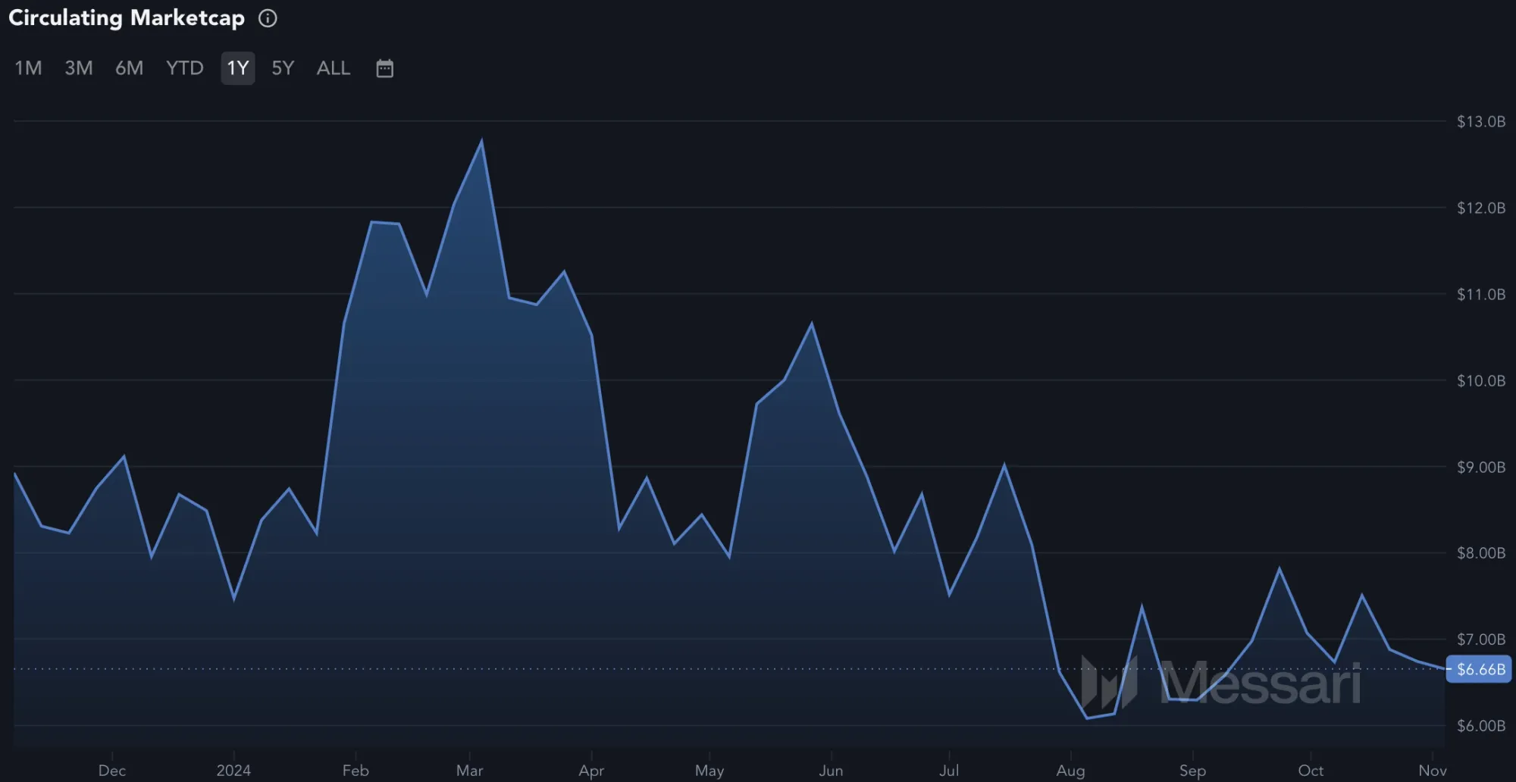
Task: Click the info icon beside Circulating Marketcap
Action: 268,18
